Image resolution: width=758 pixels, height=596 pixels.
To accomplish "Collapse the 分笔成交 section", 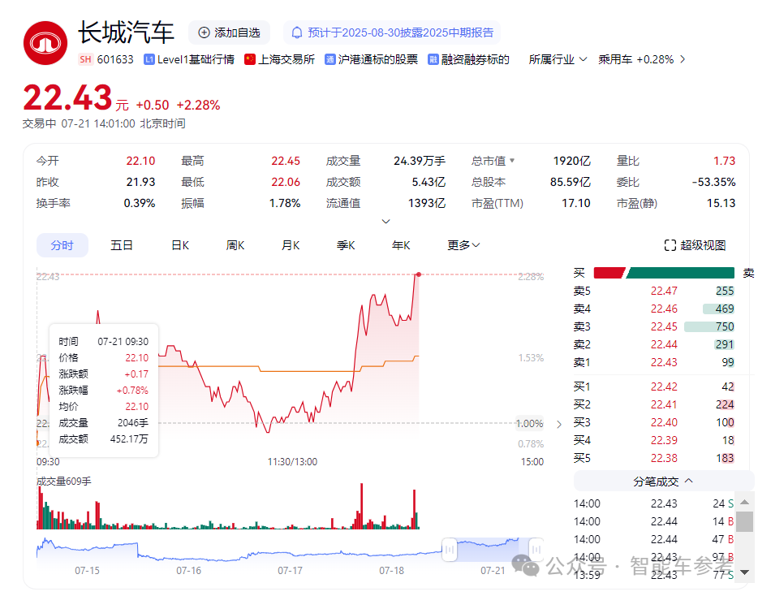I will [x=688, y=481].
